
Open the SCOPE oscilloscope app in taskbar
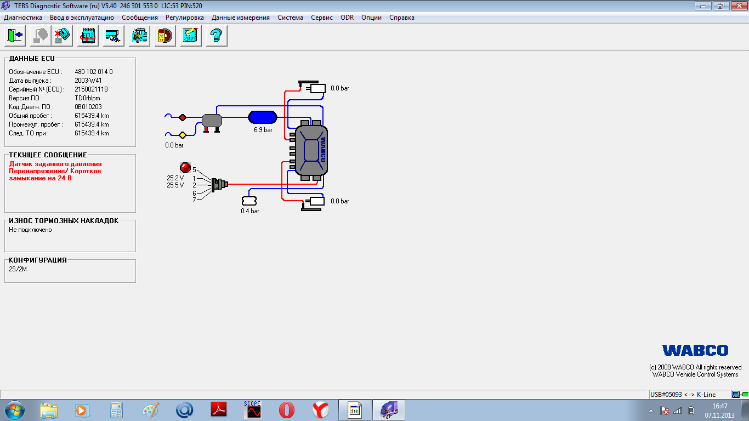(x=253, y=410)
